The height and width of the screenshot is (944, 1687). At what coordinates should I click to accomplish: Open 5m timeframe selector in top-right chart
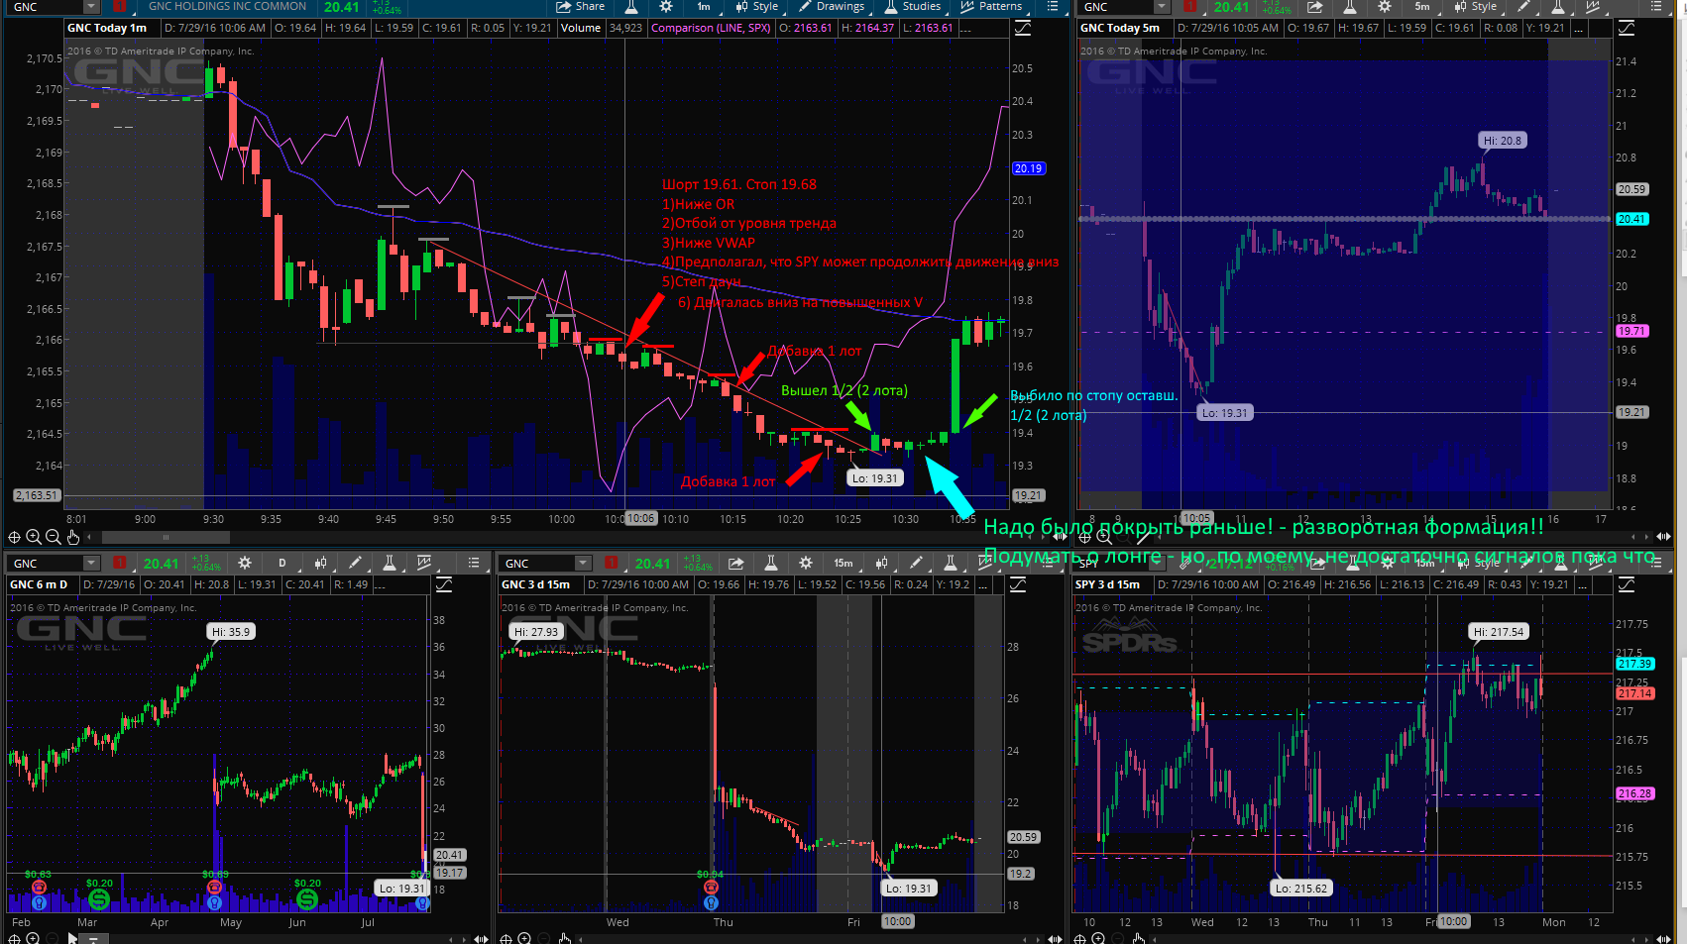tap(1422, 6)
